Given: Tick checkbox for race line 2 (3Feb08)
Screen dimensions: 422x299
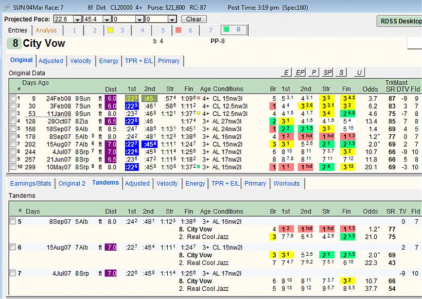Looking at the screenshot, I should (x=13, y=106).
